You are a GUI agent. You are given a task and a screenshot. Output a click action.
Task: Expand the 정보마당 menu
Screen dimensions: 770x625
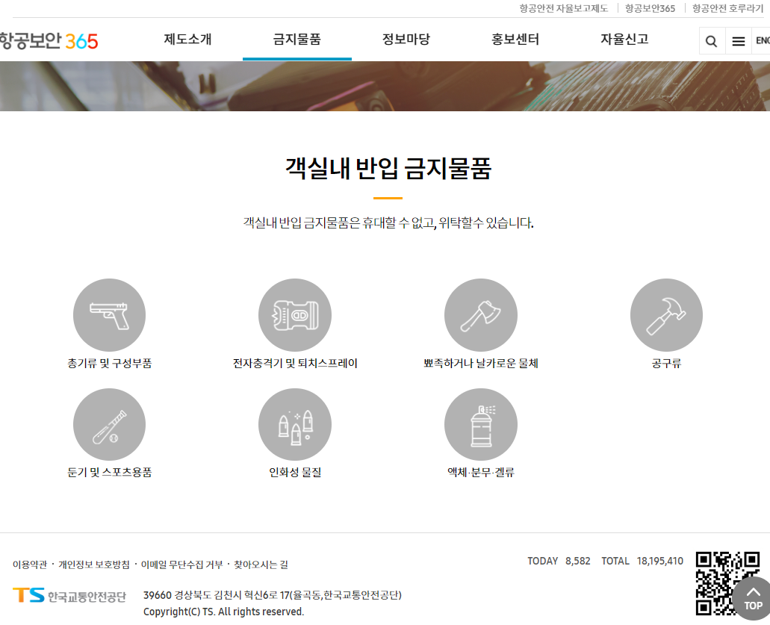[405, 41]
